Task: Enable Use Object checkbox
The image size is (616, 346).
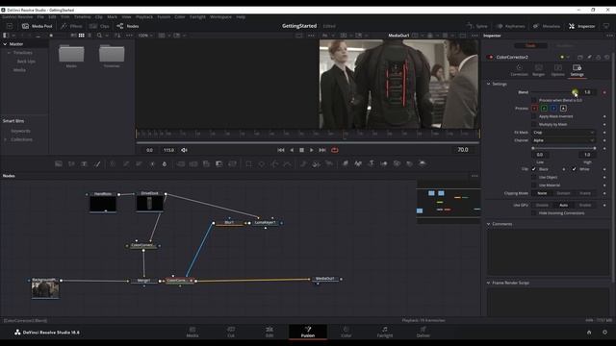Action: [534, 177]
